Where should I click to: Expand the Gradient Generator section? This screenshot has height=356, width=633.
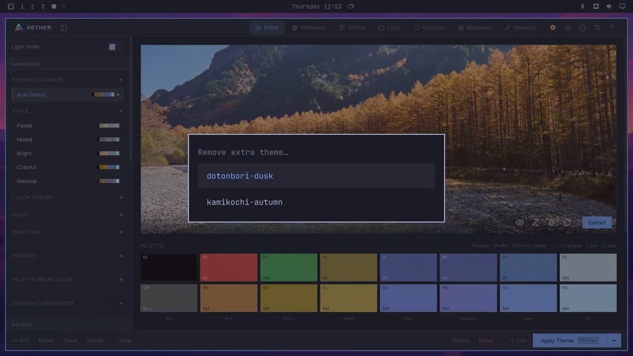click(x=68, y=303)
